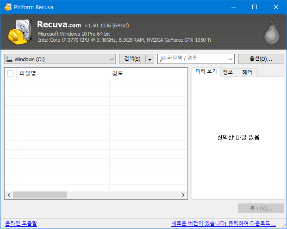Click the 복구(R)... recover button
The height and width of the screenshot is (229, 287).
point(261,208)
